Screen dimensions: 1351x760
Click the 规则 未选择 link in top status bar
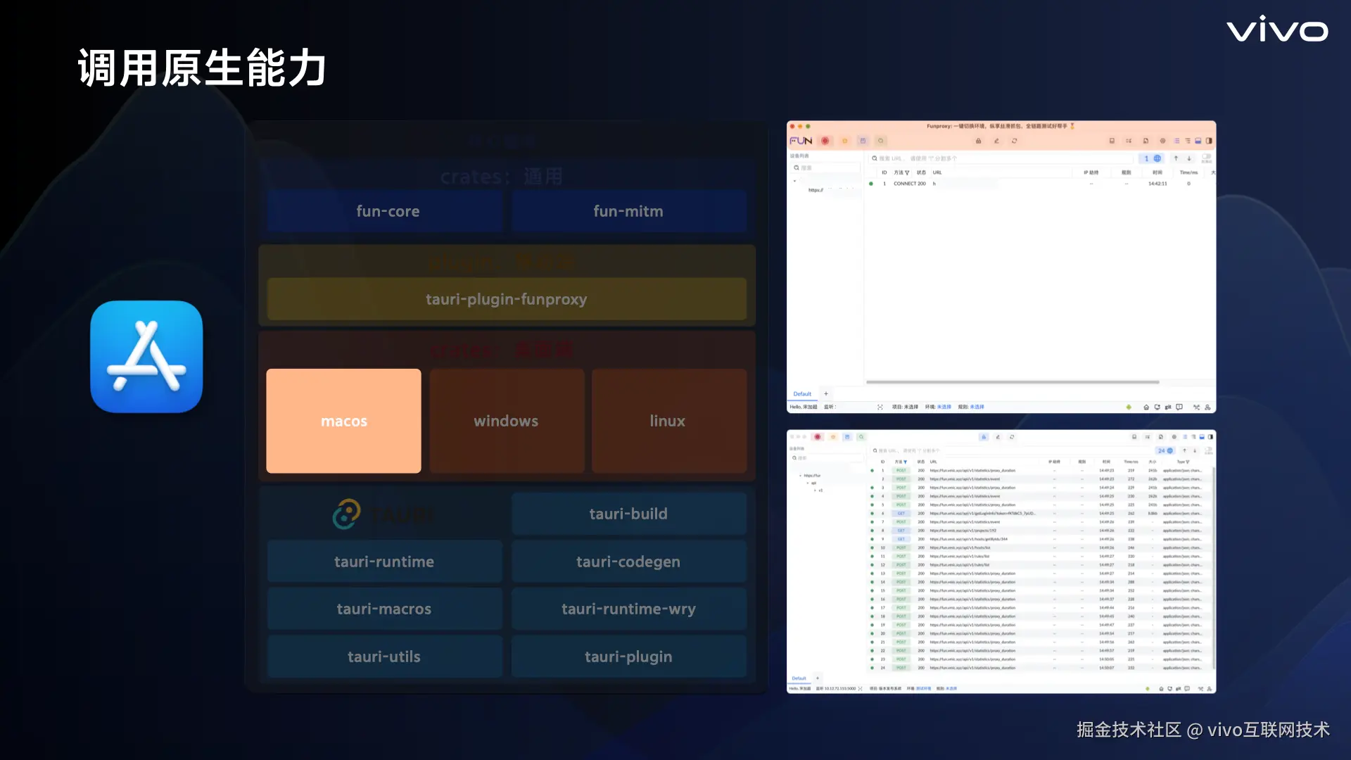coord(977,407)
